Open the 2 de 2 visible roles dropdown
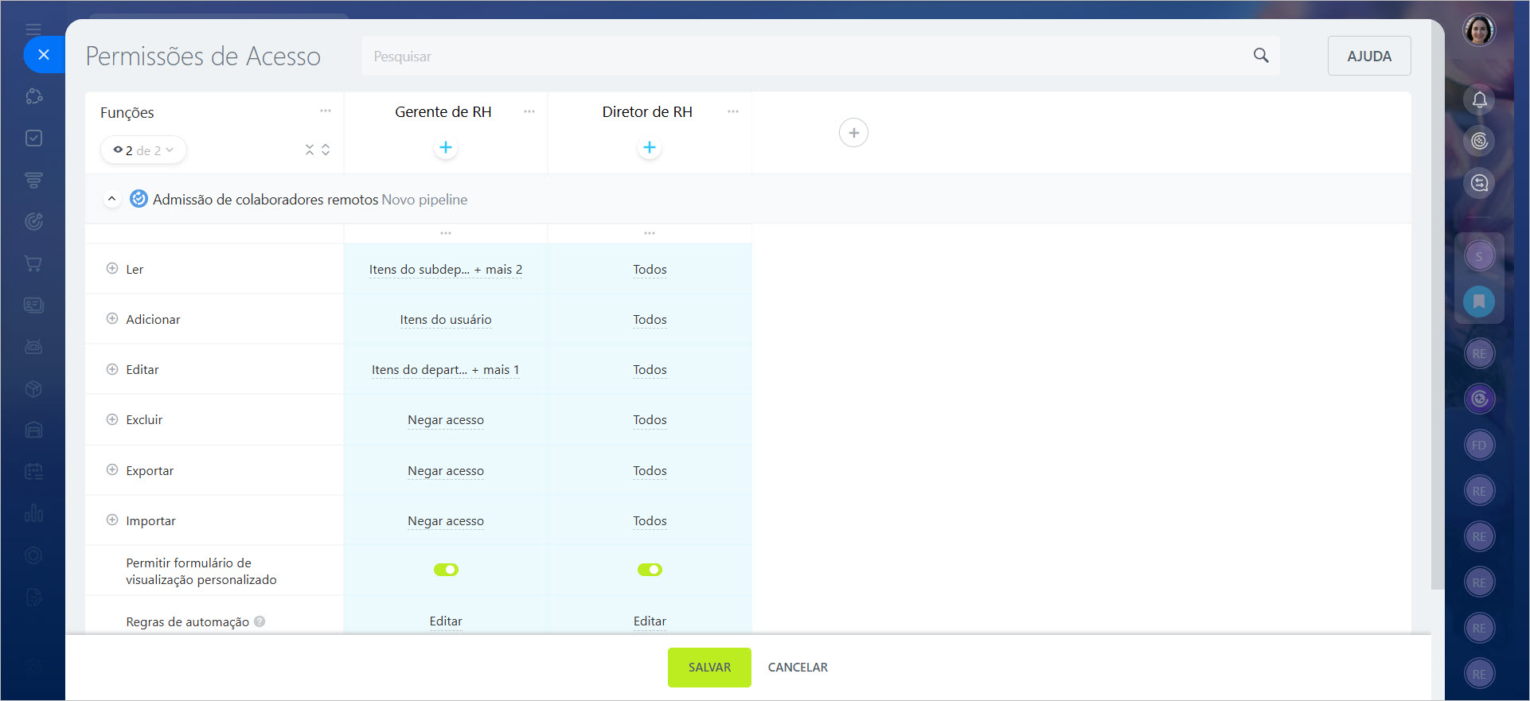This screenshot has height=701, width=1530. 143,150
